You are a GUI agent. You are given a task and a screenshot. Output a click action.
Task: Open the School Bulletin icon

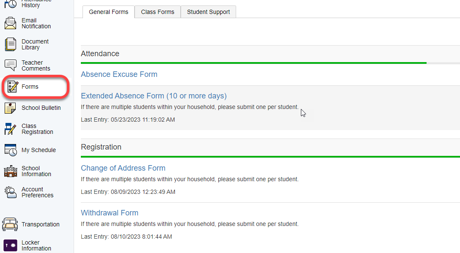(11, 108)
